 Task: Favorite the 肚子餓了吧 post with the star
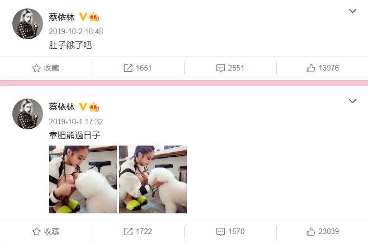point(36,68)
